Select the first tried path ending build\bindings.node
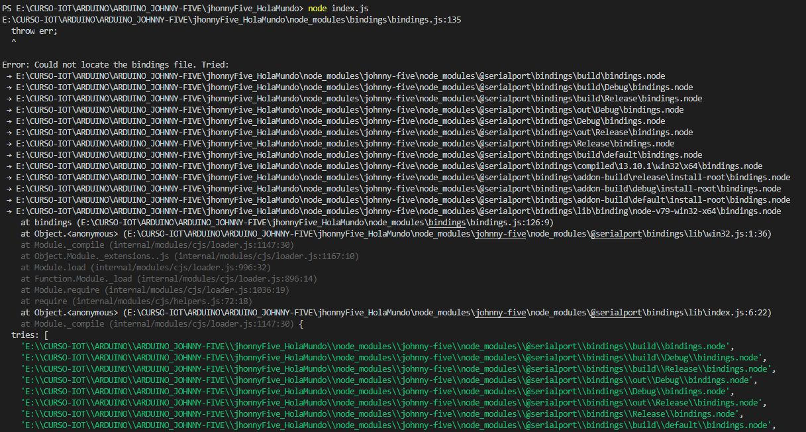The width and height of the screenshot is (806, 432). click(x=397, y=75)
